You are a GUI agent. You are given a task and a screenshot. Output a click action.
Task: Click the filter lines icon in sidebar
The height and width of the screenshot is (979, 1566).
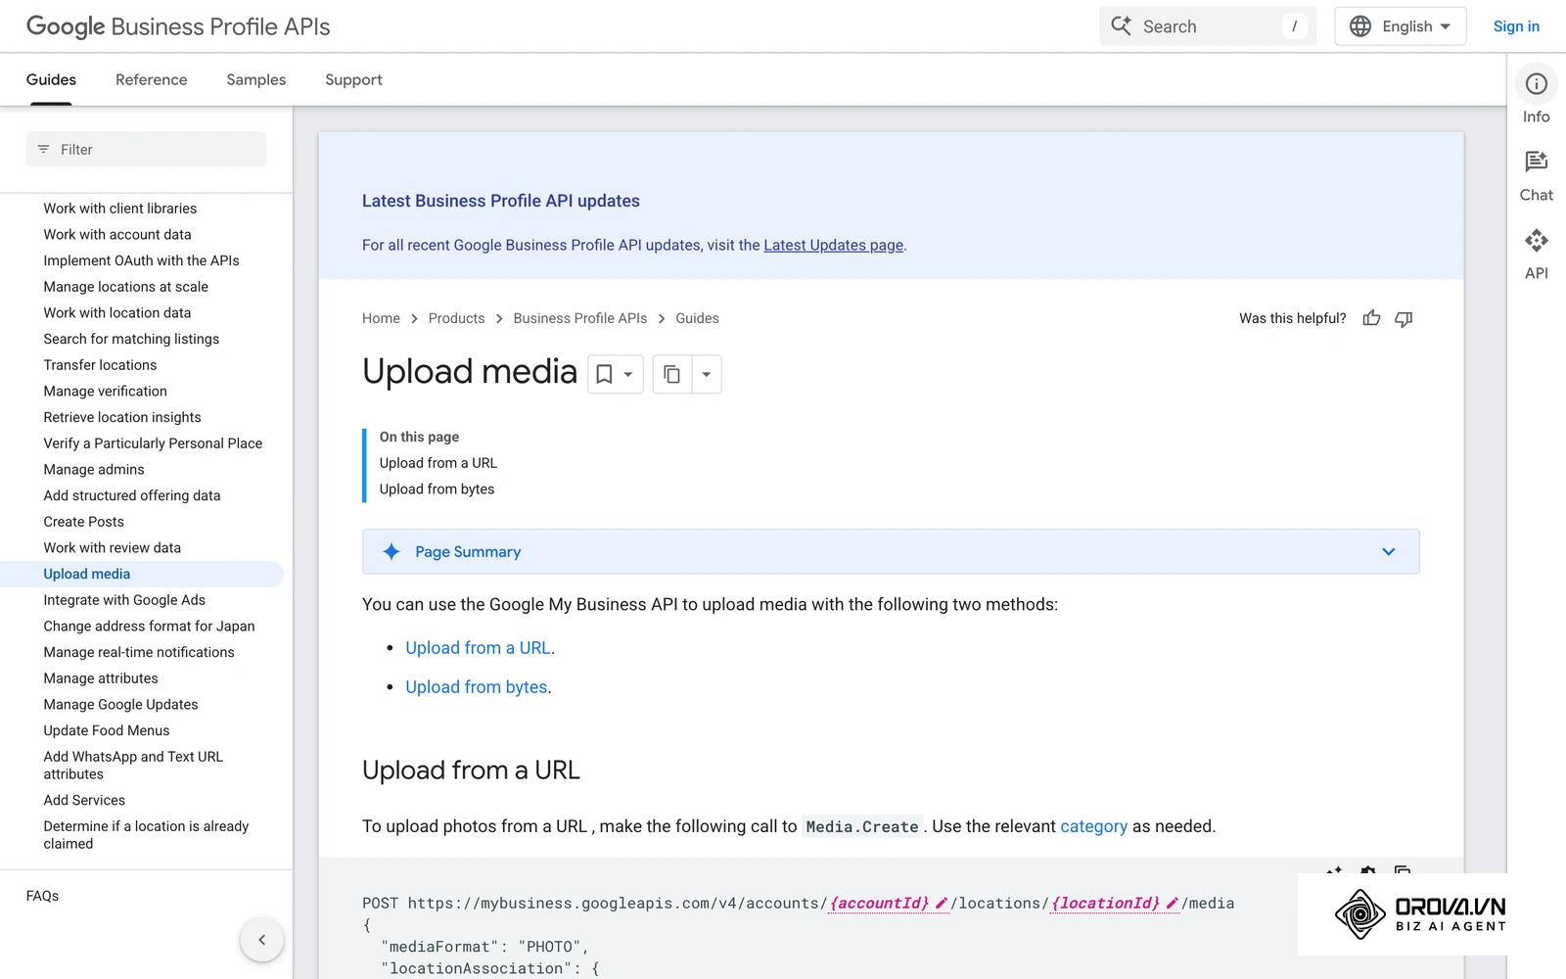pyautogui.click(x=43, y=150)
